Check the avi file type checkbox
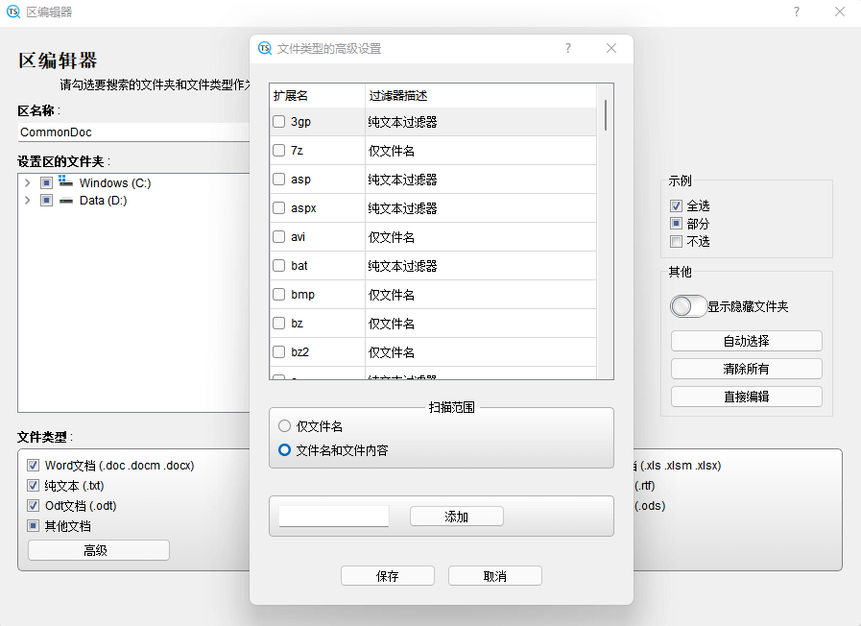The height and width of the screenshot is (626, 861). pos(280,237)
